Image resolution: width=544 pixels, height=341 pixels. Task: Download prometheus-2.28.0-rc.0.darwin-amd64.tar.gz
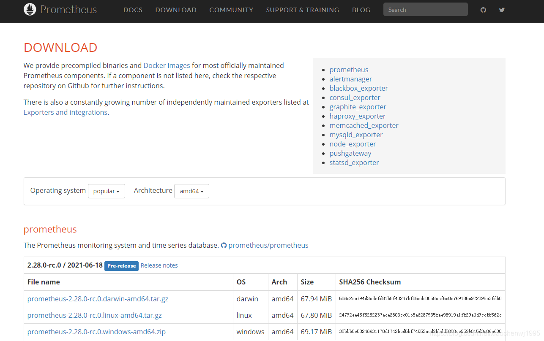[98, 299]
